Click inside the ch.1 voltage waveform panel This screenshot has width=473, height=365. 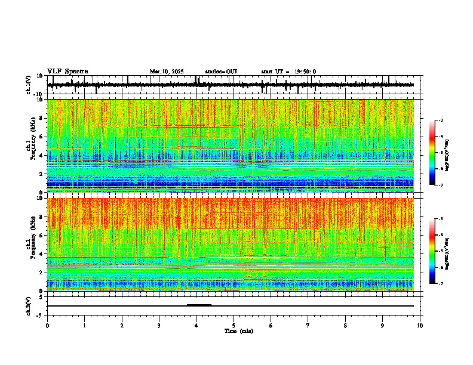[235, 85]
